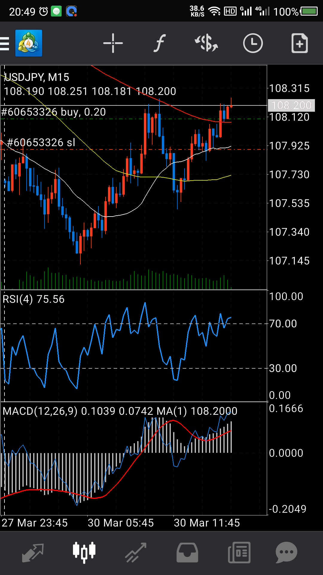Open the Chat messages tab
Screen dimensions: 323x575
[287, 553]
